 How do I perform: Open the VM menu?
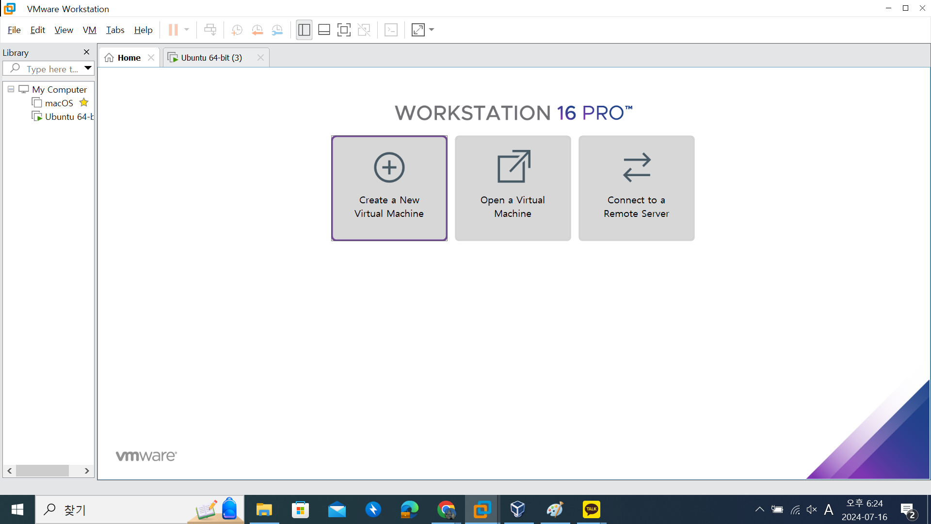click(89, 30)
